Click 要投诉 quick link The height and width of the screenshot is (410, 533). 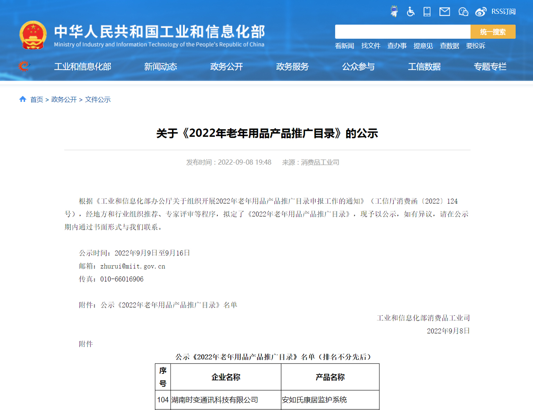[x=476, y=46]
